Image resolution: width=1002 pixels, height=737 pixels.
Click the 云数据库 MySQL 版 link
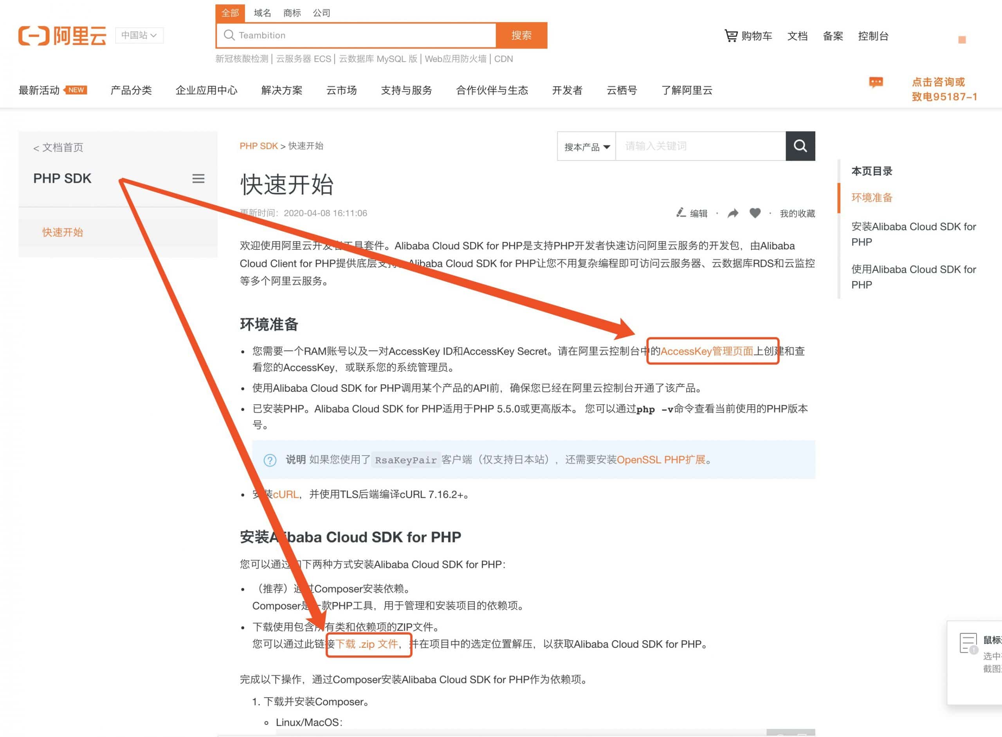click(378, 59)
